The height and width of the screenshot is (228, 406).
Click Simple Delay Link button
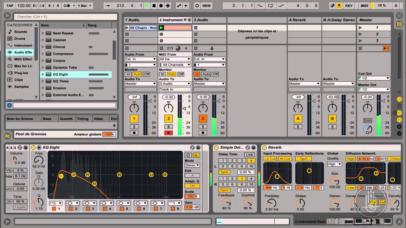tap(249, 155)
